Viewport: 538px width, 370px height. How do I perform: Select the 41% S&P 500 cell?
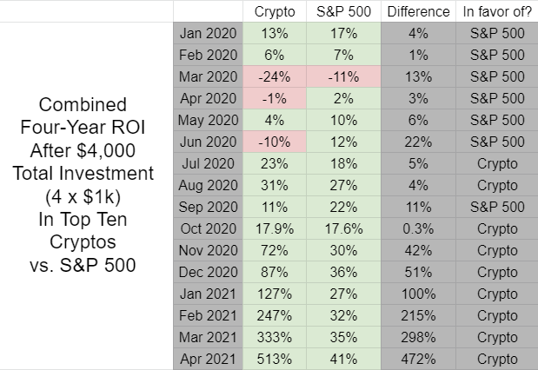(343, 359)
